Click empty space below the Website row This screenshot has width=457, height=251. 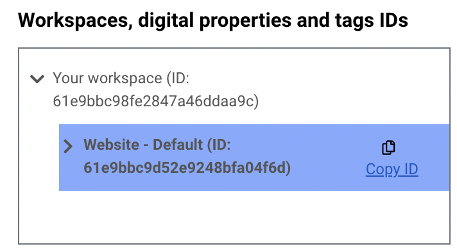coord(233,216)
